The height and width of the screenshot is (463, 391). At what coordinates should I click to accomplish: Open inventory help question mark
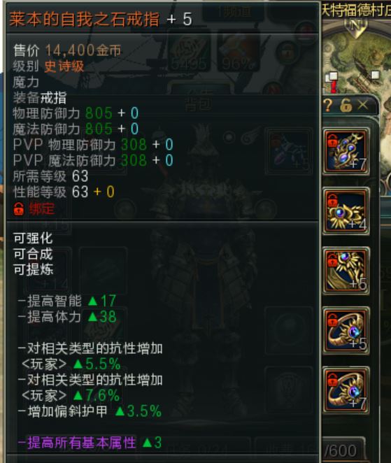[x=328, y=105]
